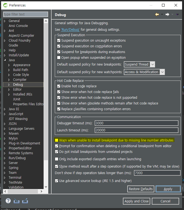Viewport: 184px width, 210px height.
Task: Enable Open popup when suspended on exception
Action: coord(59,58)
